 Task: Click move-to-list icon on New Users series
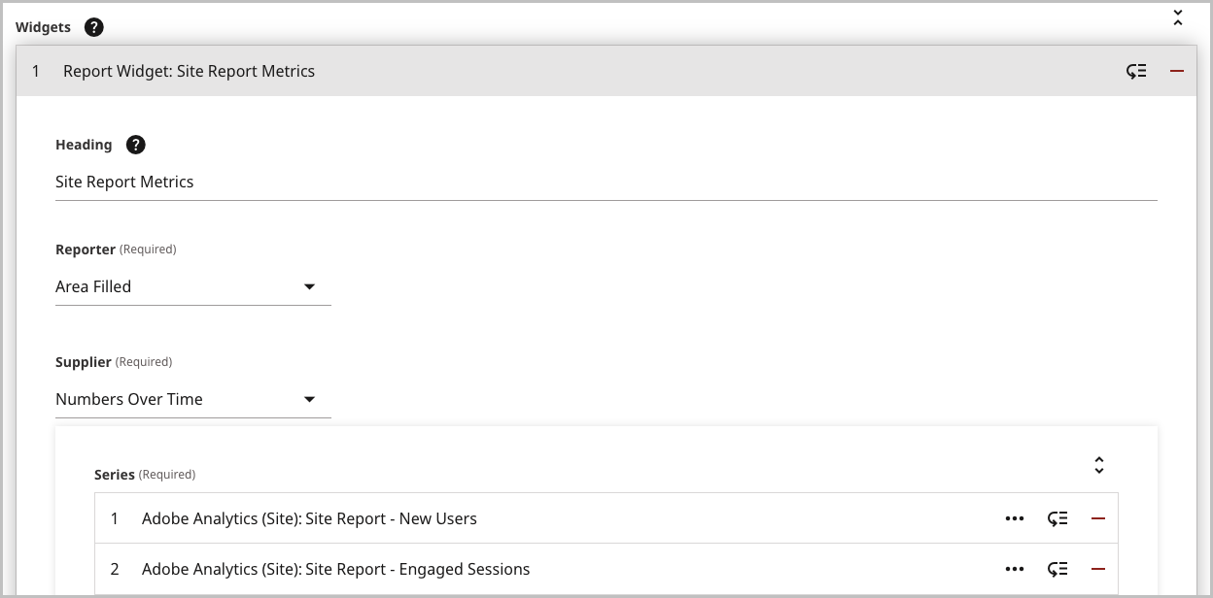tap(1057, 517)
